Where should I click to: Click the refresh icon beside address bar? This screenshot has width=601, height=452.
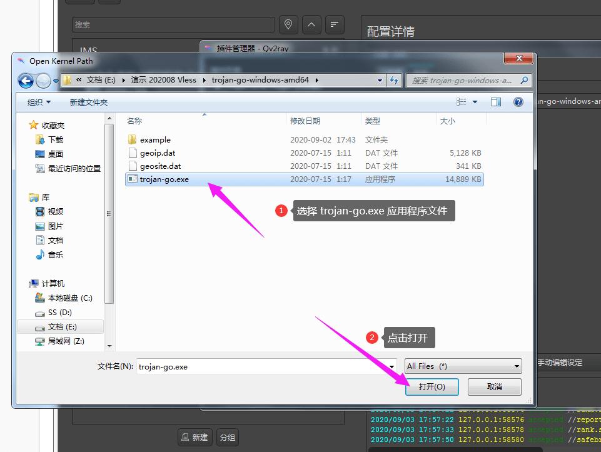(x=393, y=80)
